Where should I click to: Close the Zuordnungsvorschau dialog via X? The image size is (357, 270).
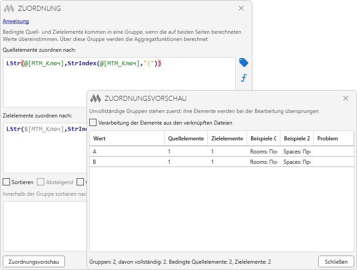(346, 98)
